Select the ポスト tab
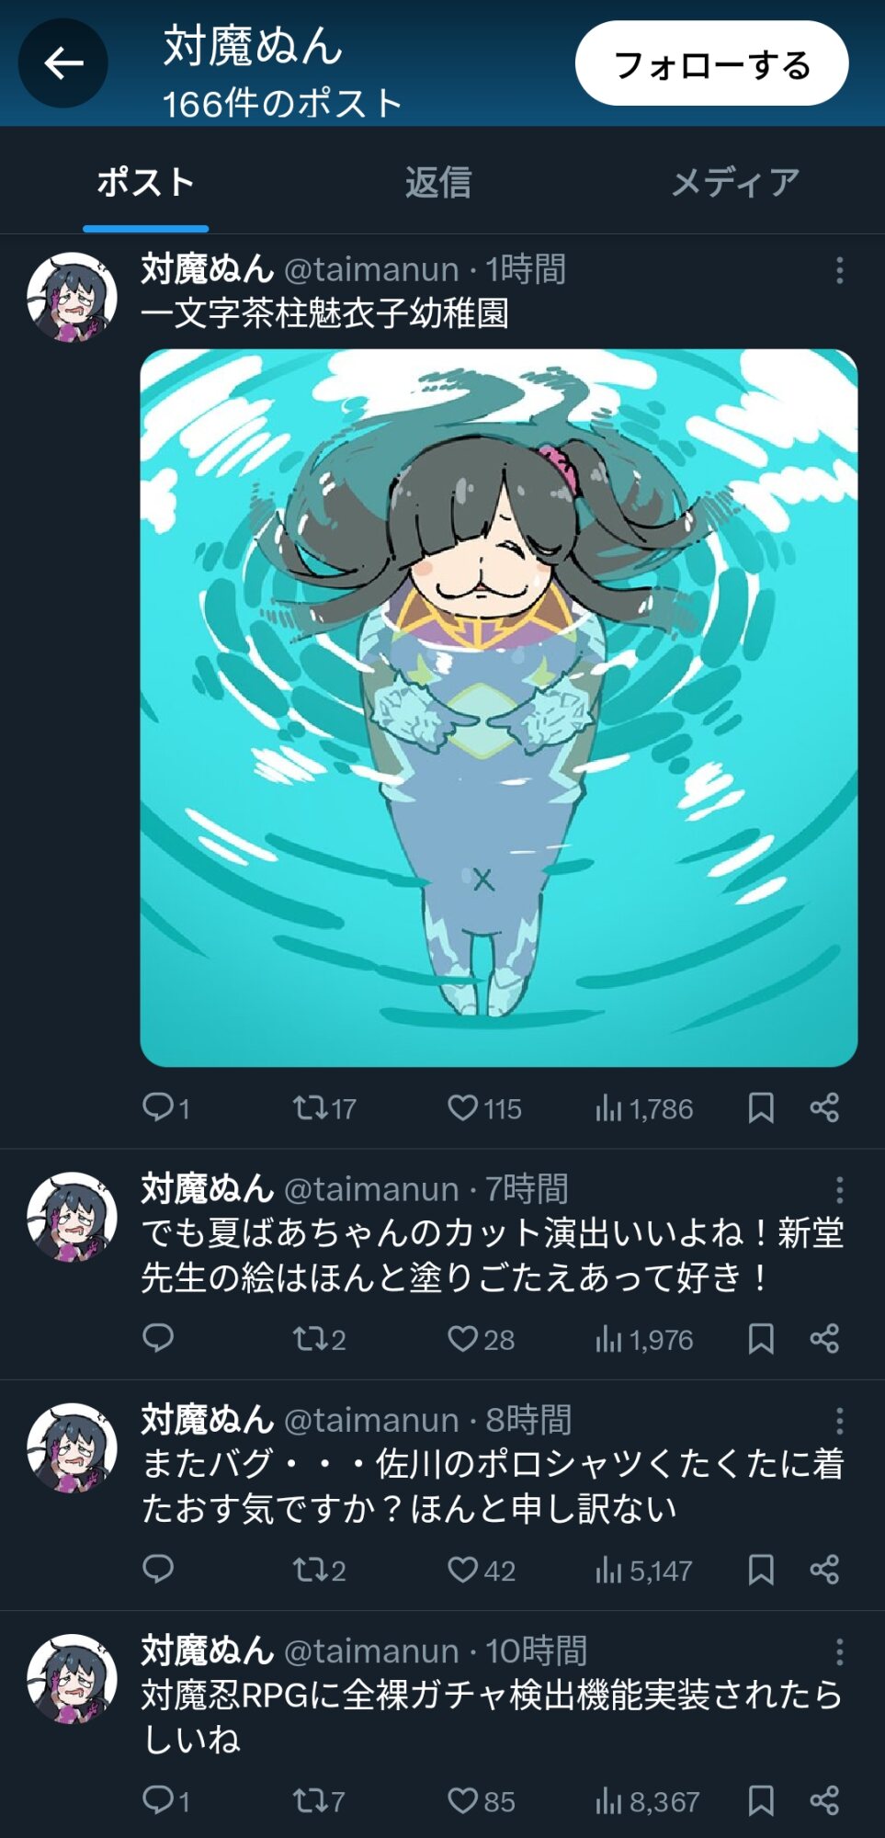The image size is (885, 1838). click(146, 182)
